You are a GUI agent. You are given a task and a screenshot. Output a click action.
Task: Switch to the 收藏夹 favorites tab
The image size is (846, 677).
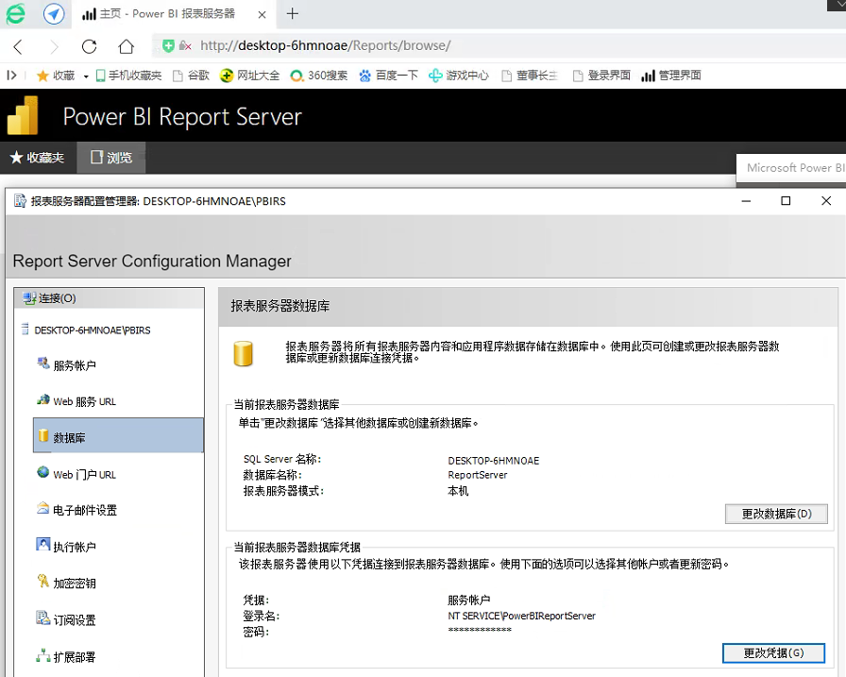(37, 158)
